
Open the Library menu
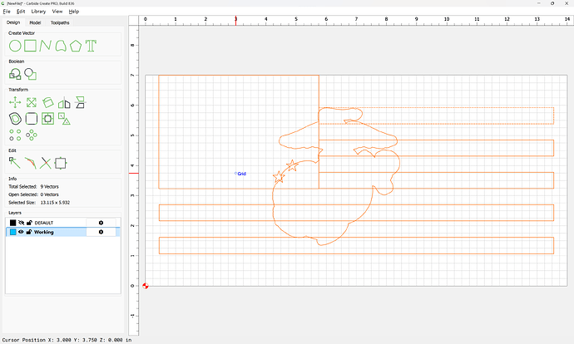[x=38, y=12]
